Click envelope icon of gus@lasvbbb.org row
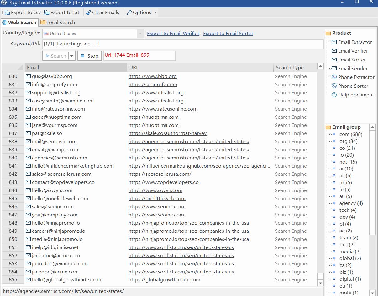Viewport: 378px width, 296px height. pyautogui.click(x=28, y=76)
